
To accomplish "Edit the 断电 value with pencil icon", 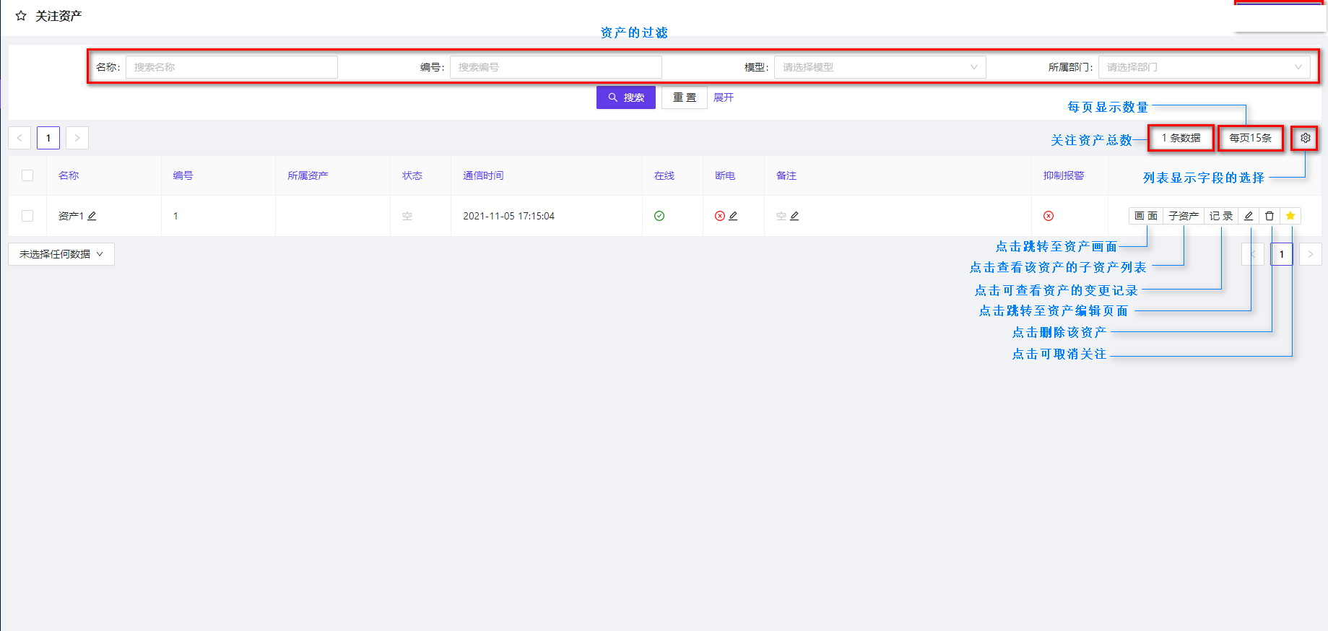I will 733,216.
